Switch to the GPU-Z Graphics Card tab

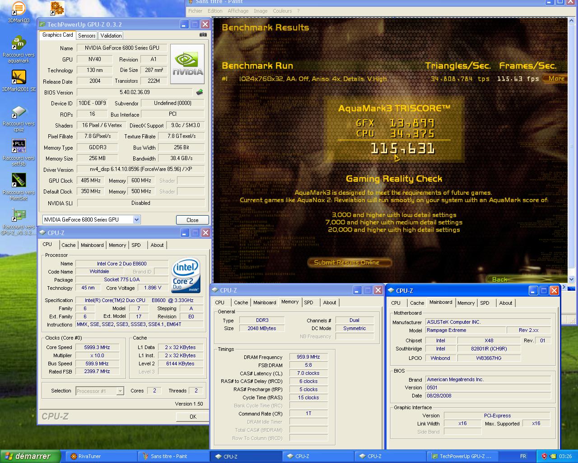coord(57,35)
